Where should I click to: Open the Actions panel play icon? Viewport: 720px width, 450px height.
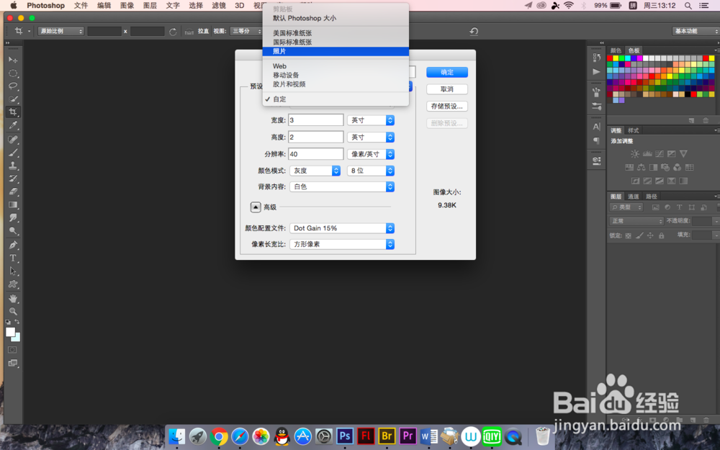[x=596, y=71]
